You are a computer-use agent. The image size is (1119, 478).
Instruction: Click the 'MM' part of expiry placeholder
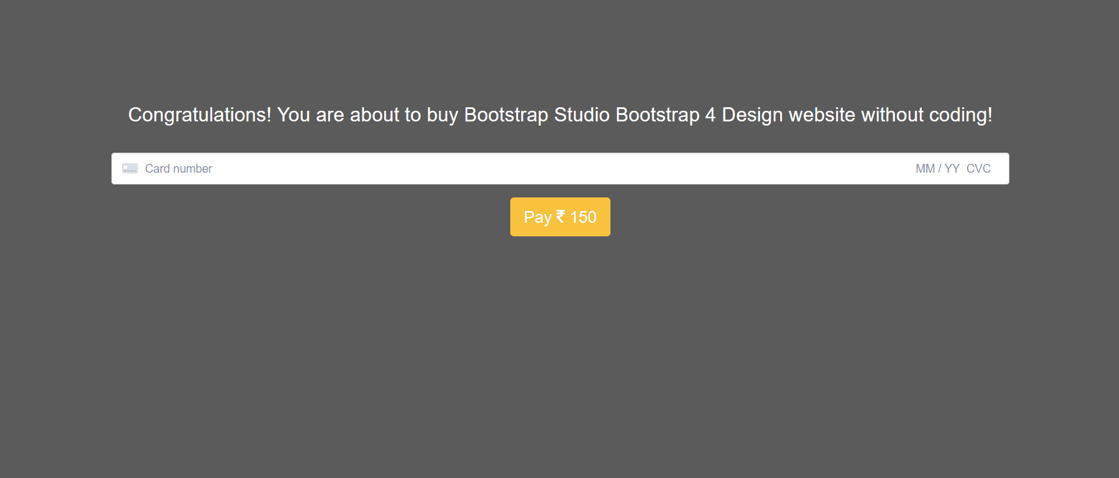pyautogui.click(x=925, y=169)
